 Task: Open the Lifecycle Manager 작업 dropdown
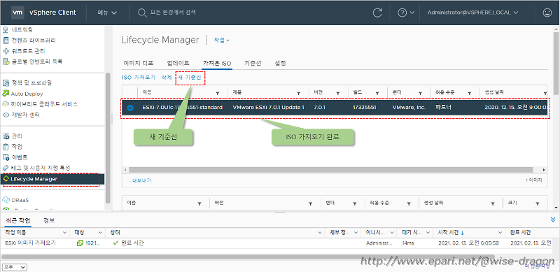point(221,41)
